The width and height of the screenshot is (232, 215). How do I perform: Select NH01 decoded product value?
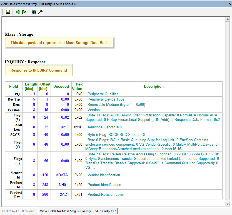63,185
